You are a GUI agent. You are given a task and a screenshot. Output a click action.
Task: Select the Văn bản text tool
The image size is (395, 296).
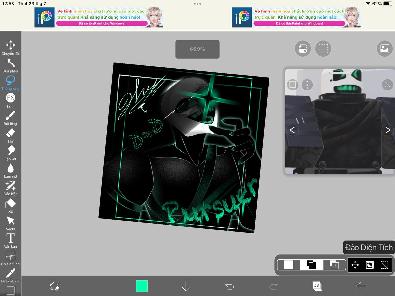[10, 238]
